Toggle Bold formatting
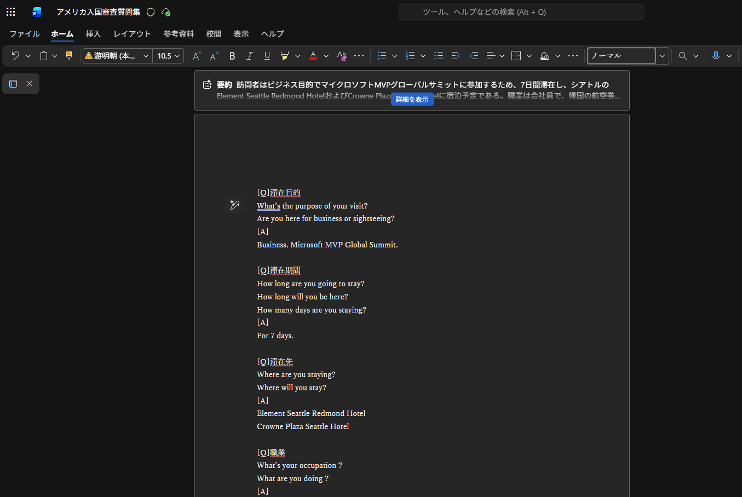The height and width of the screenshot is (497, 742). [x=232, y=56]
